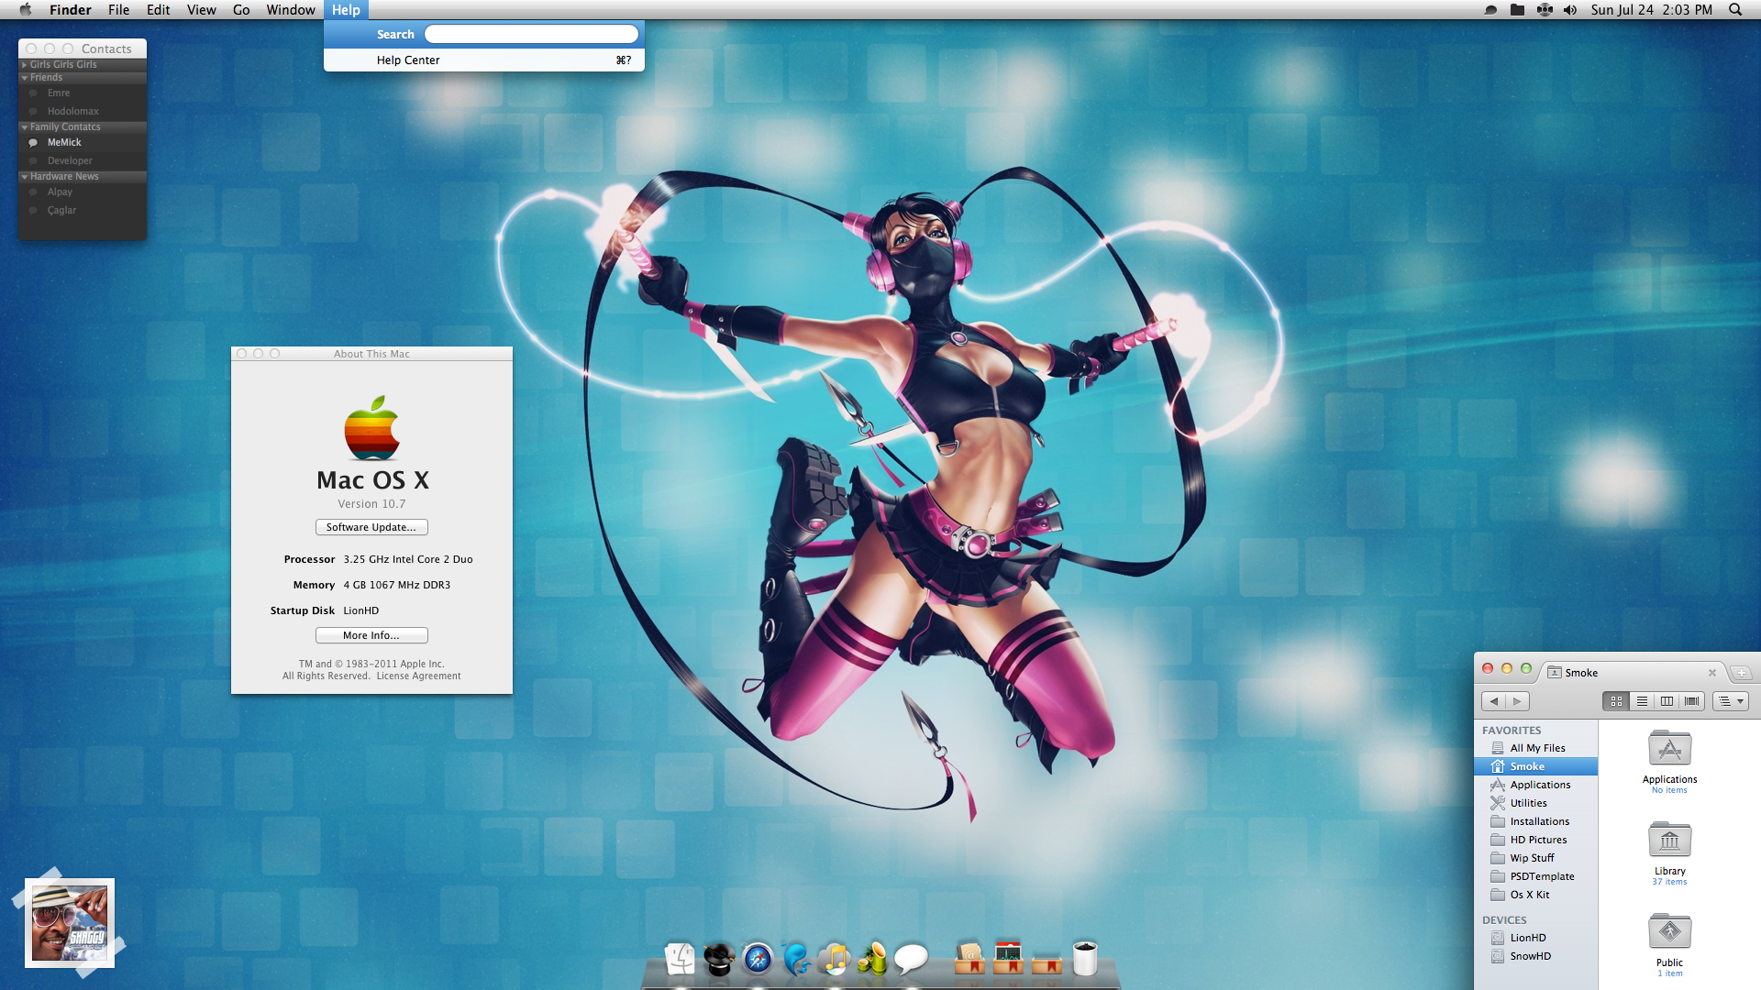Viewport: 1761px width, 990px height.
Task: Launch the green bamboo app in Dock
Action: (x=872, y=959)
